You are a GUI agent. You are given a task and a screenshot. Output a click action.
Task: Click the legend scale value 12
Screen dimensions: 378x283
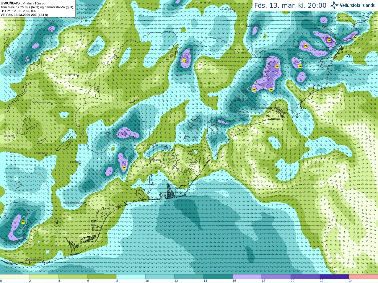(176, 281)
